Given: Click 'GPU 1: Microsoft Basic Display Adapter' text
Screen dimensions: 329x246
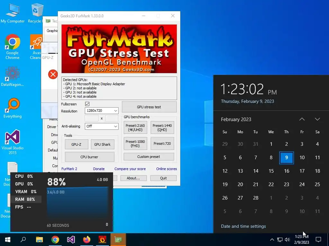Looking at the screenshot, I should point(95,84).
